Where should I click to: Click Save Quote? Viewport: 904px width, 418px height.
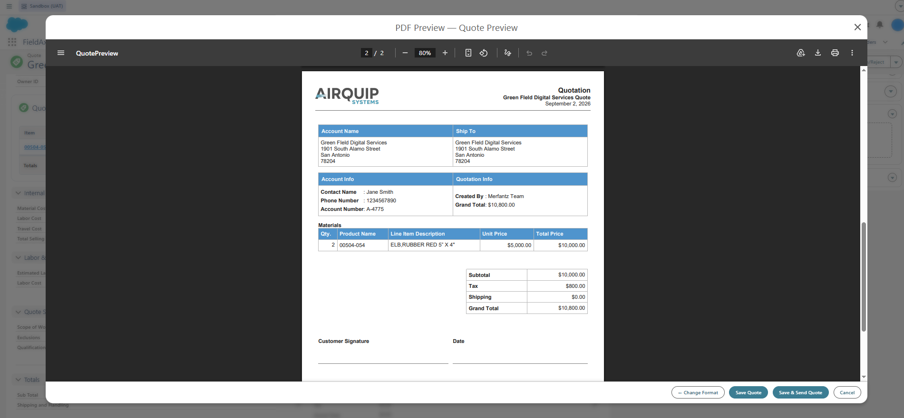[x=748, y=392]
